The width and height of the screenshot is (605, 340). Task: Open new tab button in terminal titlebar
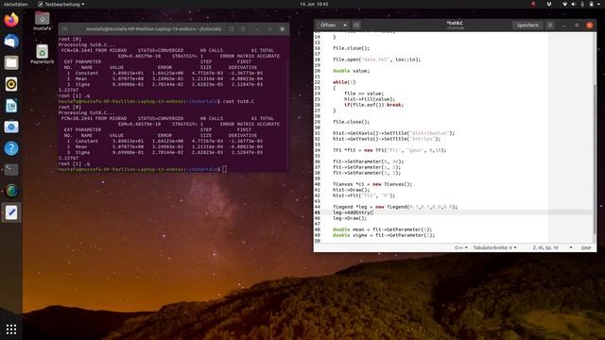coord(65,29)
